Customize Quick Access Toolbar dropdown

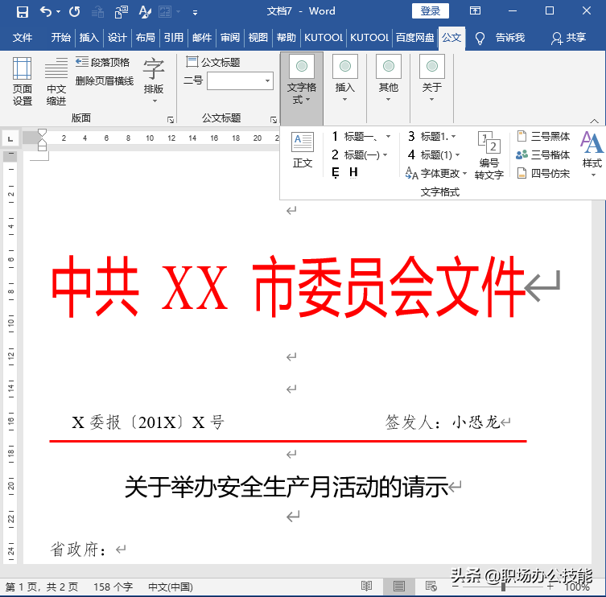(x=196, y=13)
